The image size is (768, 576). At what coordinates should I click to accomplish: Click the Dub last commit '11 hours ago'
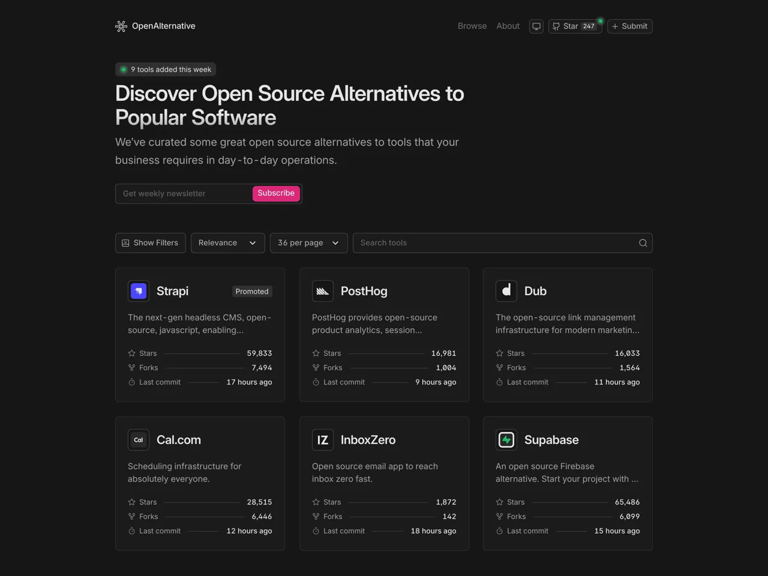pos(617,382)
